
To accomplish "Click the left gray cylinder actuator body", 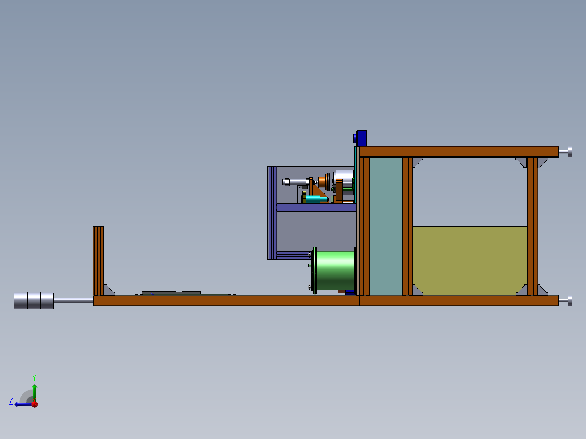I will coord(33,300).
